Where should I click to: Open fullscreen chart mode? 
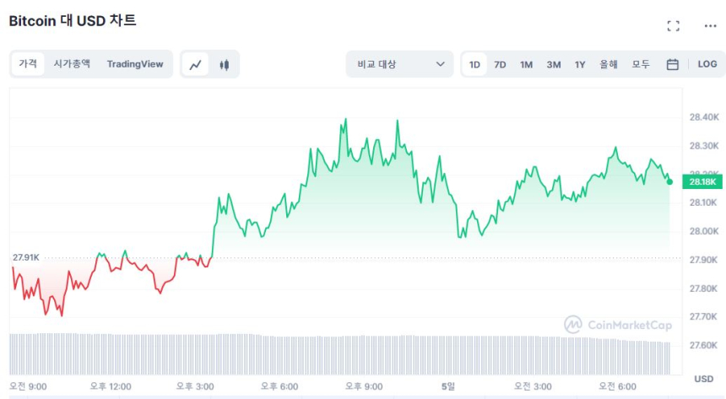[673, 26]
